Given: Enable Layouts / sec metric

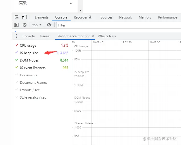Looking at the screenshot, I should [17, 89].
